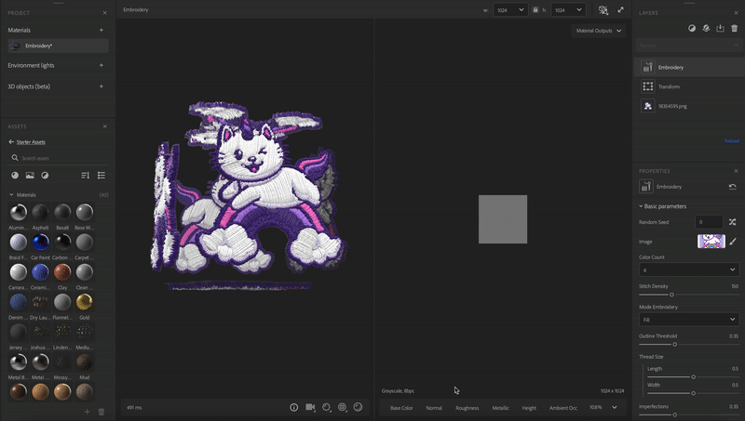Screen dimensions: 745x421
Task: Open the Mode Embroidery dropdown
Action: click(x=689, y=320)
